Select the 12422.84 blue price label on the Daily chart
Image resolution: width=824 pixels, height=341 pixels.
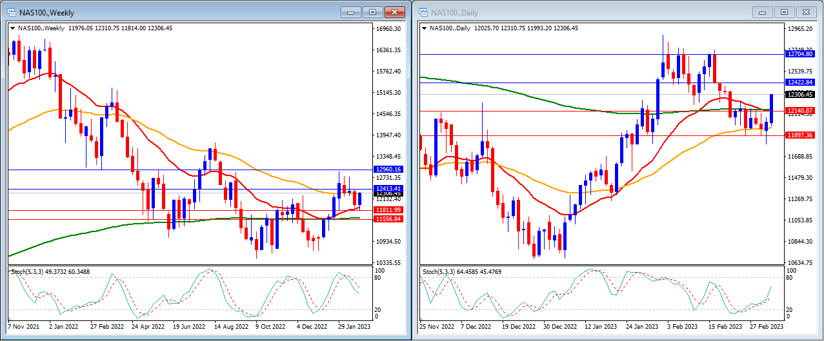(800, 83)
